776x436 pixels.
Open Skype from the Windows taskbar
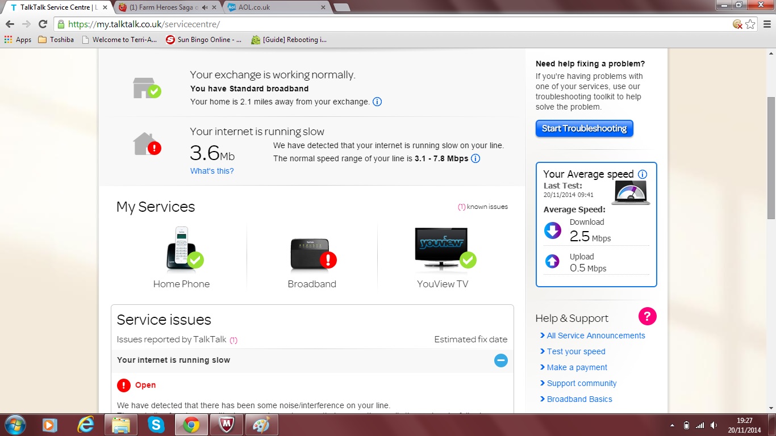click(x=156, y=425)
